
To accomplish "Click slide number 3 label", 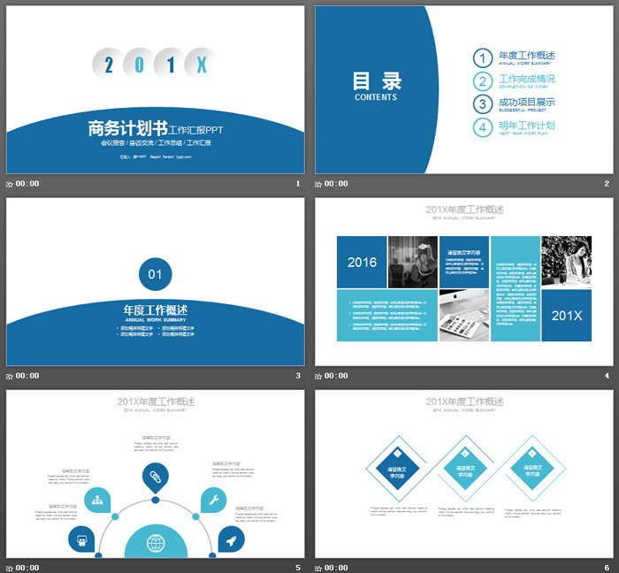I will click(298, 376).
